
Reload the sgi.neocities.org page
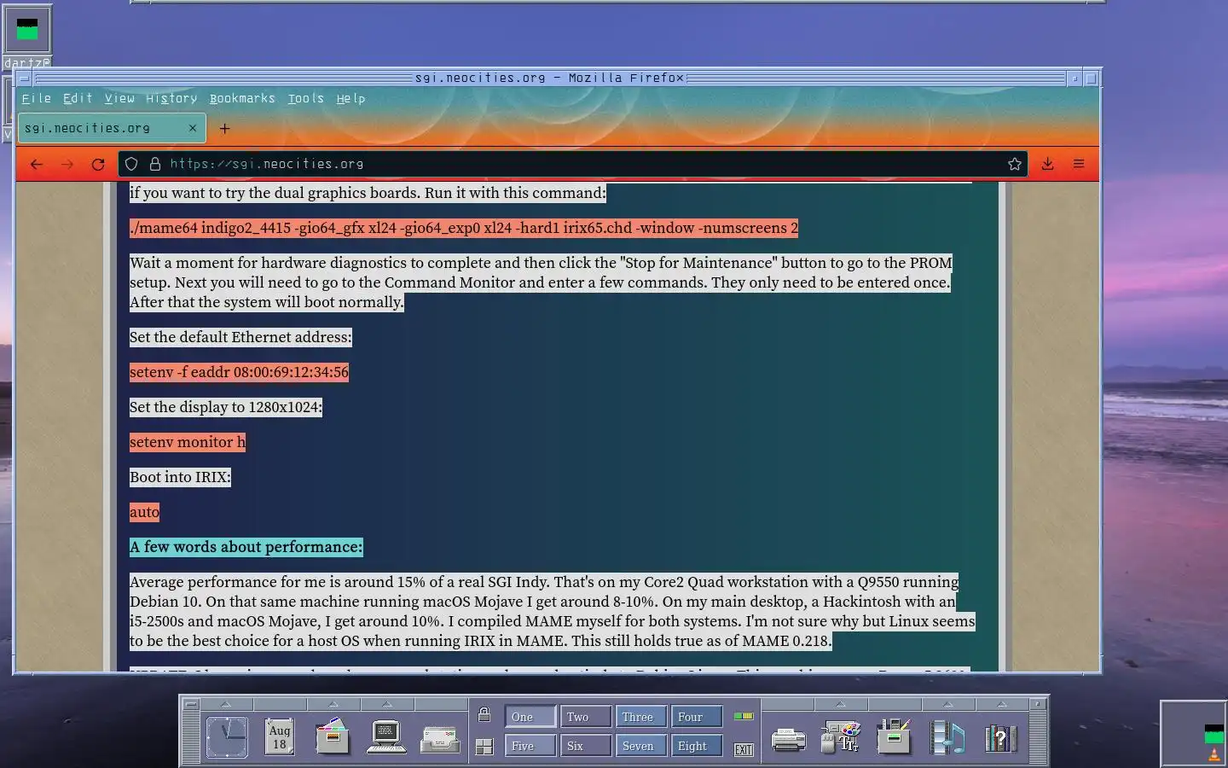click(98, 164)
